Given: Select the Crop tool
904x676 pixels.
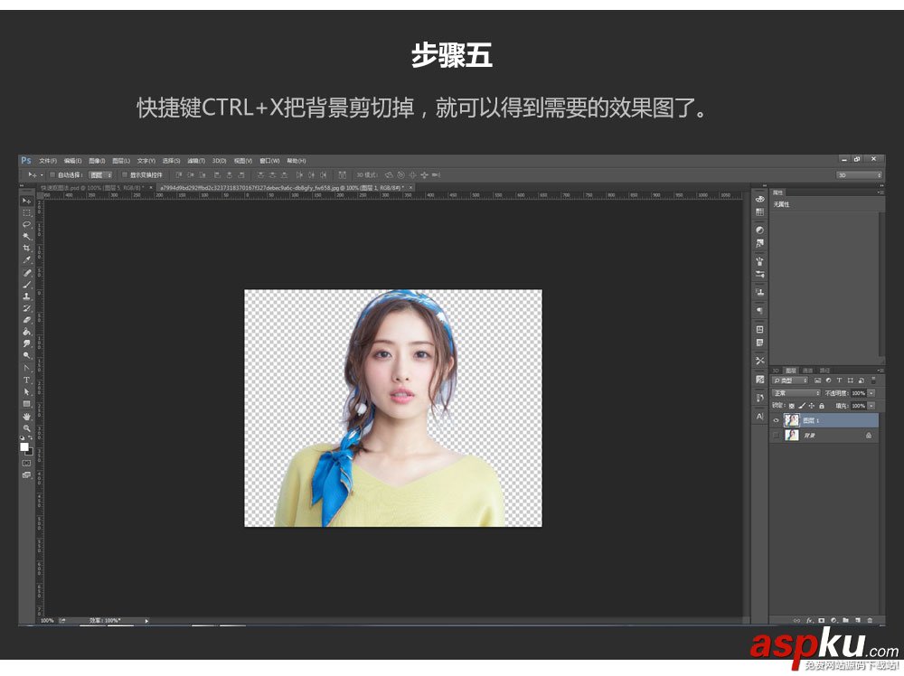Looking at the screenshot, I should [26, 249].
